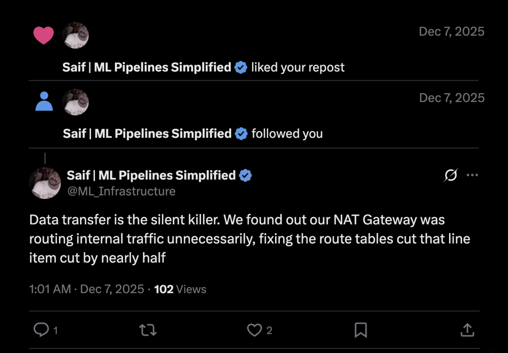Open the tweet's 1:01 AM timestamp
Screen dimensions: 508x353
(x=50, y=289)
